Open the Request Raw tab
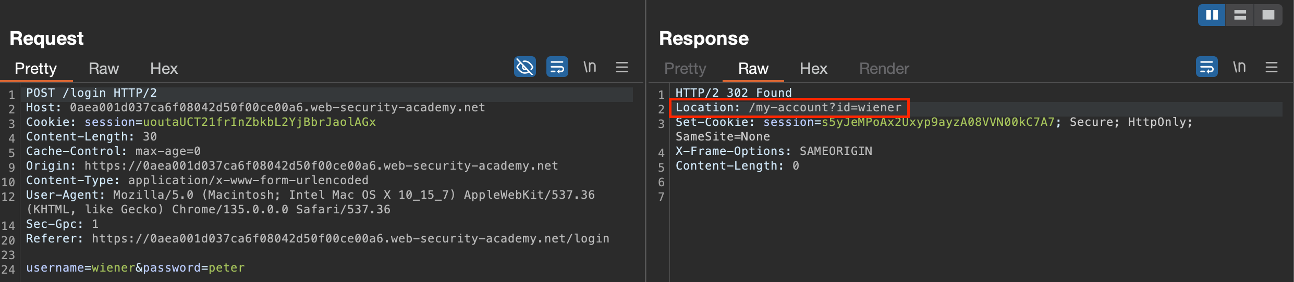1294x282 pixels. [104, 69]
